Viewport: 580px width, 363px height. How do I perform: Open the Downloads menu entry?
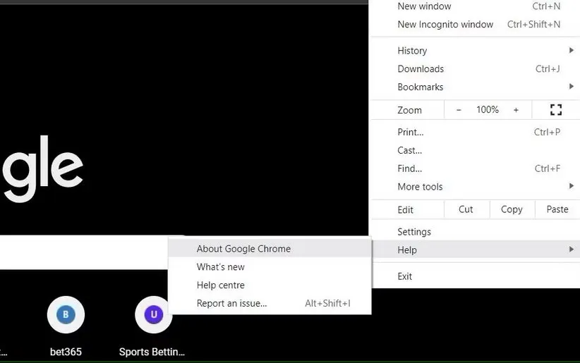[421, 69]
